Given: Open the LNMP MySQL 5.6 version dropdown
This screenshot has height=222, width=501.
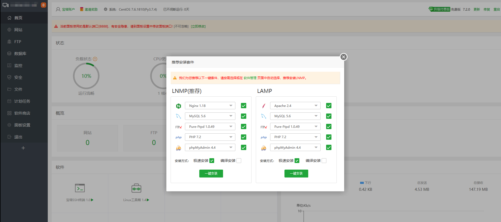Looking at the screenshot, I should coord(210,116).
